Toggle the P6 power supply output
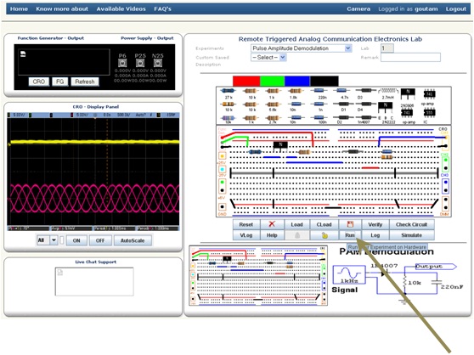474x355 pixels. (122, 63)
